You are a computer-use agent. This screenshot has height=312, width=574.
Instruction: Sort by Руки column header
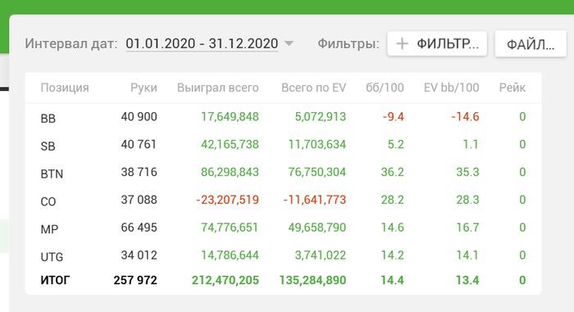(x=143, y=88)
